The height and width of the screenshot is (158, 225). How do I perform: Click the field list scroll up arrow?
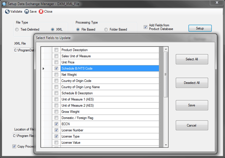pyautogui.click(x=166, y=49)
